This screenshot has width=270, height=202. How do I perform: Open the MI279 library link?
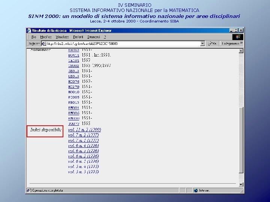(73, 87)
